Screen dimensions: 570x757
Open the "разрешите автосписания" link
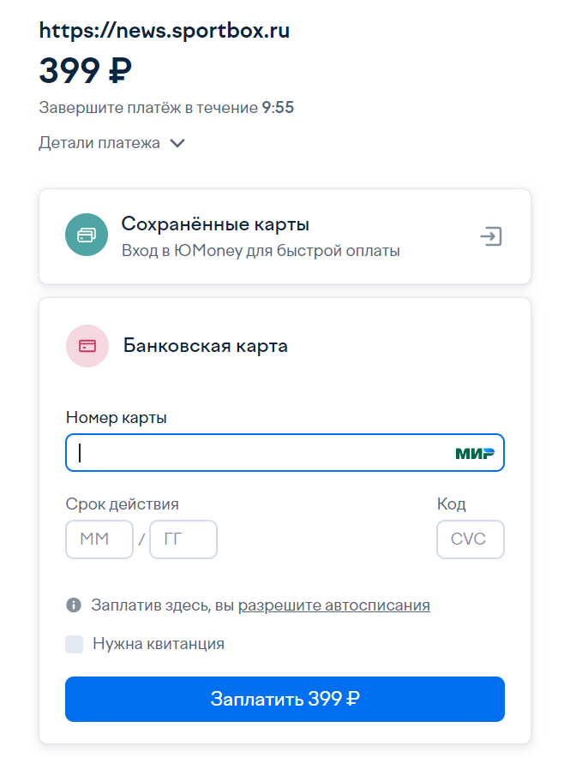point(333,605)
